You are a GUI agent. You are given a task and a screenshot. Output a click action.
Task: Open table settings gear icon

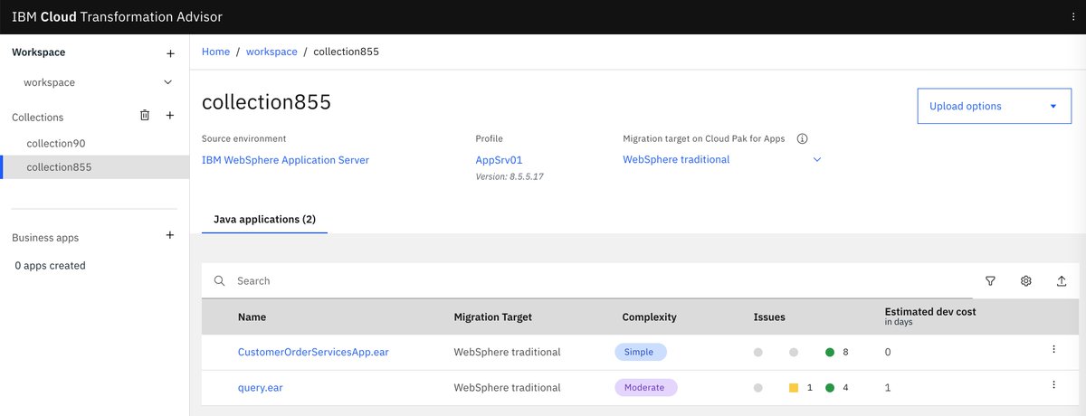(1026, 281)
